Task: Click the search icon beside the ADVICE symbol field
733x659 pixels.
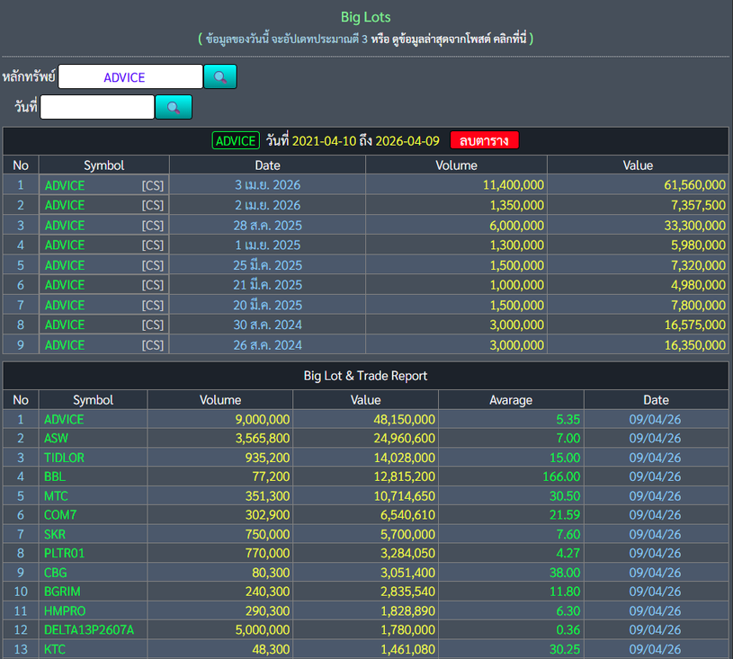Action: (219, 77)
